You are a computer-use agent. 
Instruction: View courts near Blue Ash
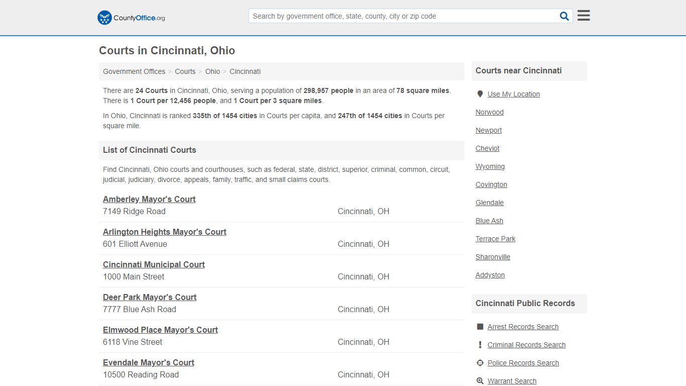pos(489,221)
